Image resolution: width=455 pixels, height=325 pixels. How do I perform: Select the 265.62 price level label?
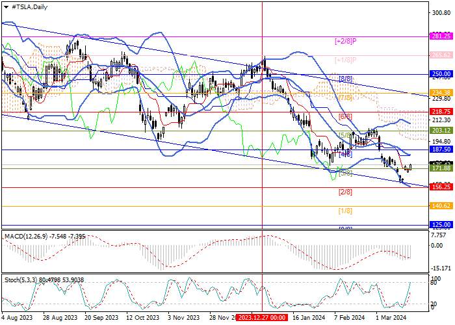[x=441, y=55]
